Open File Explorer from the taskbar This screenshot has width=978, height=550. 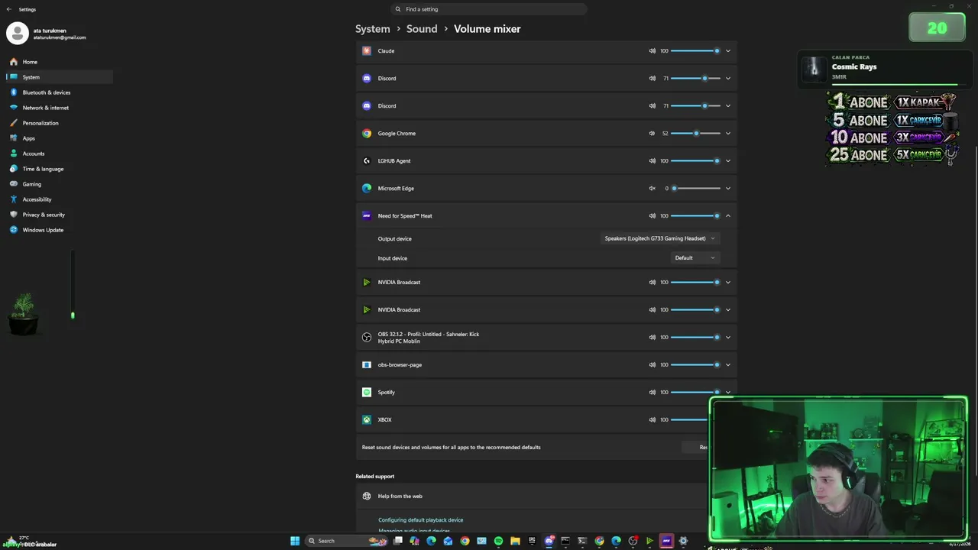[x=515, y=541]
